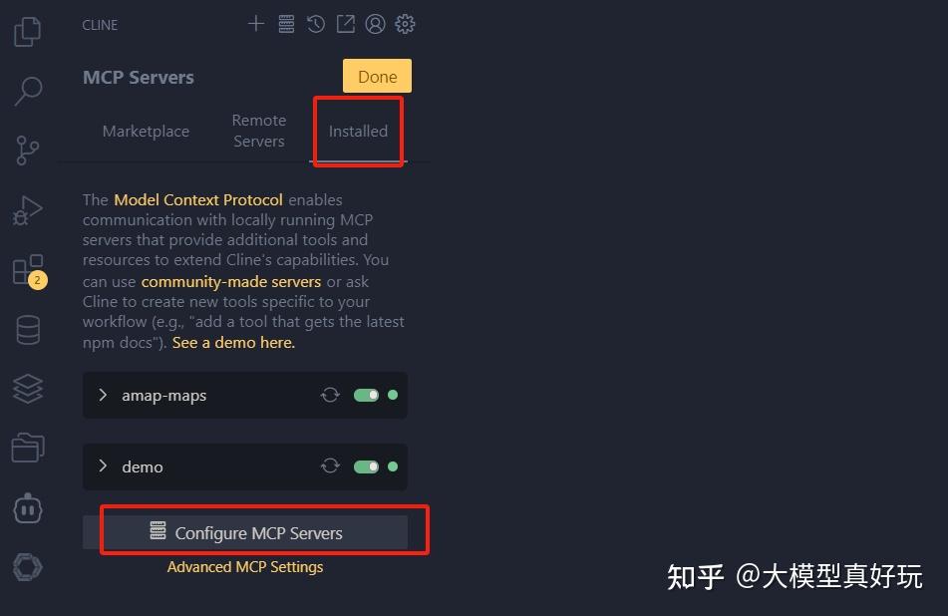The image size is (948, 616).
Task: Select the Search icon in the activity bar
Action: tap(27, 90)
